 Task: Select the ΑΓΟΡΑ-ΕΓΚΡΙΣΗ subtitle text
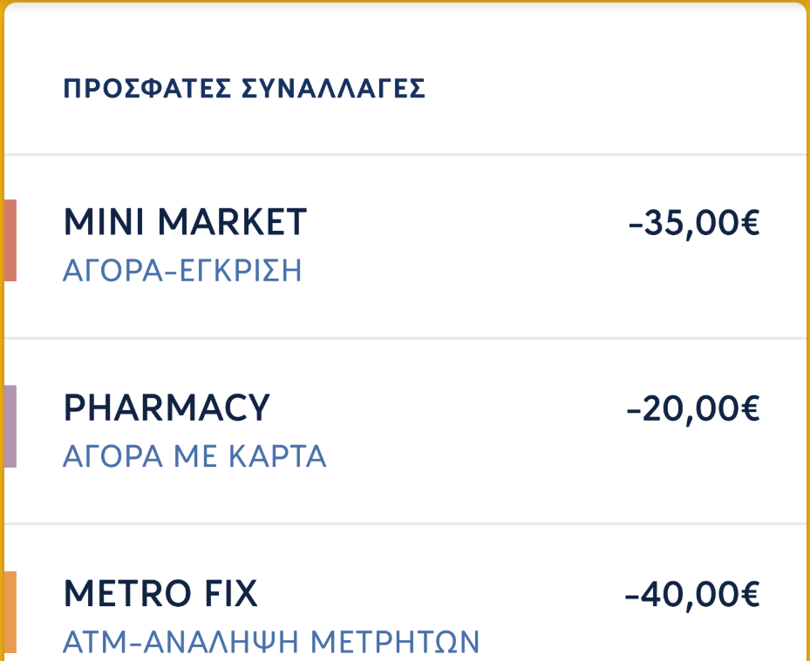click(x=182, y=271)
